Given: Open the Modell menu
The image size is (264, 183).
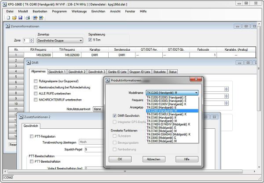Looking at the screenshot, I should (23, 11).
